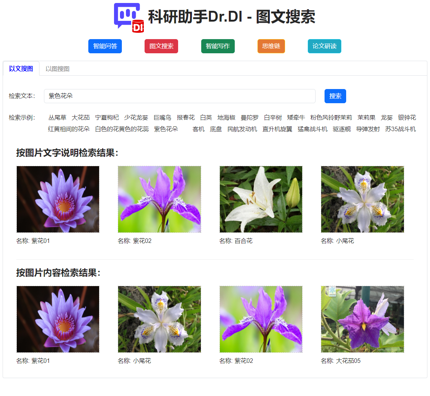
Task: Click the Dr.DI chat bubble logo
Action: click(129, 18)
